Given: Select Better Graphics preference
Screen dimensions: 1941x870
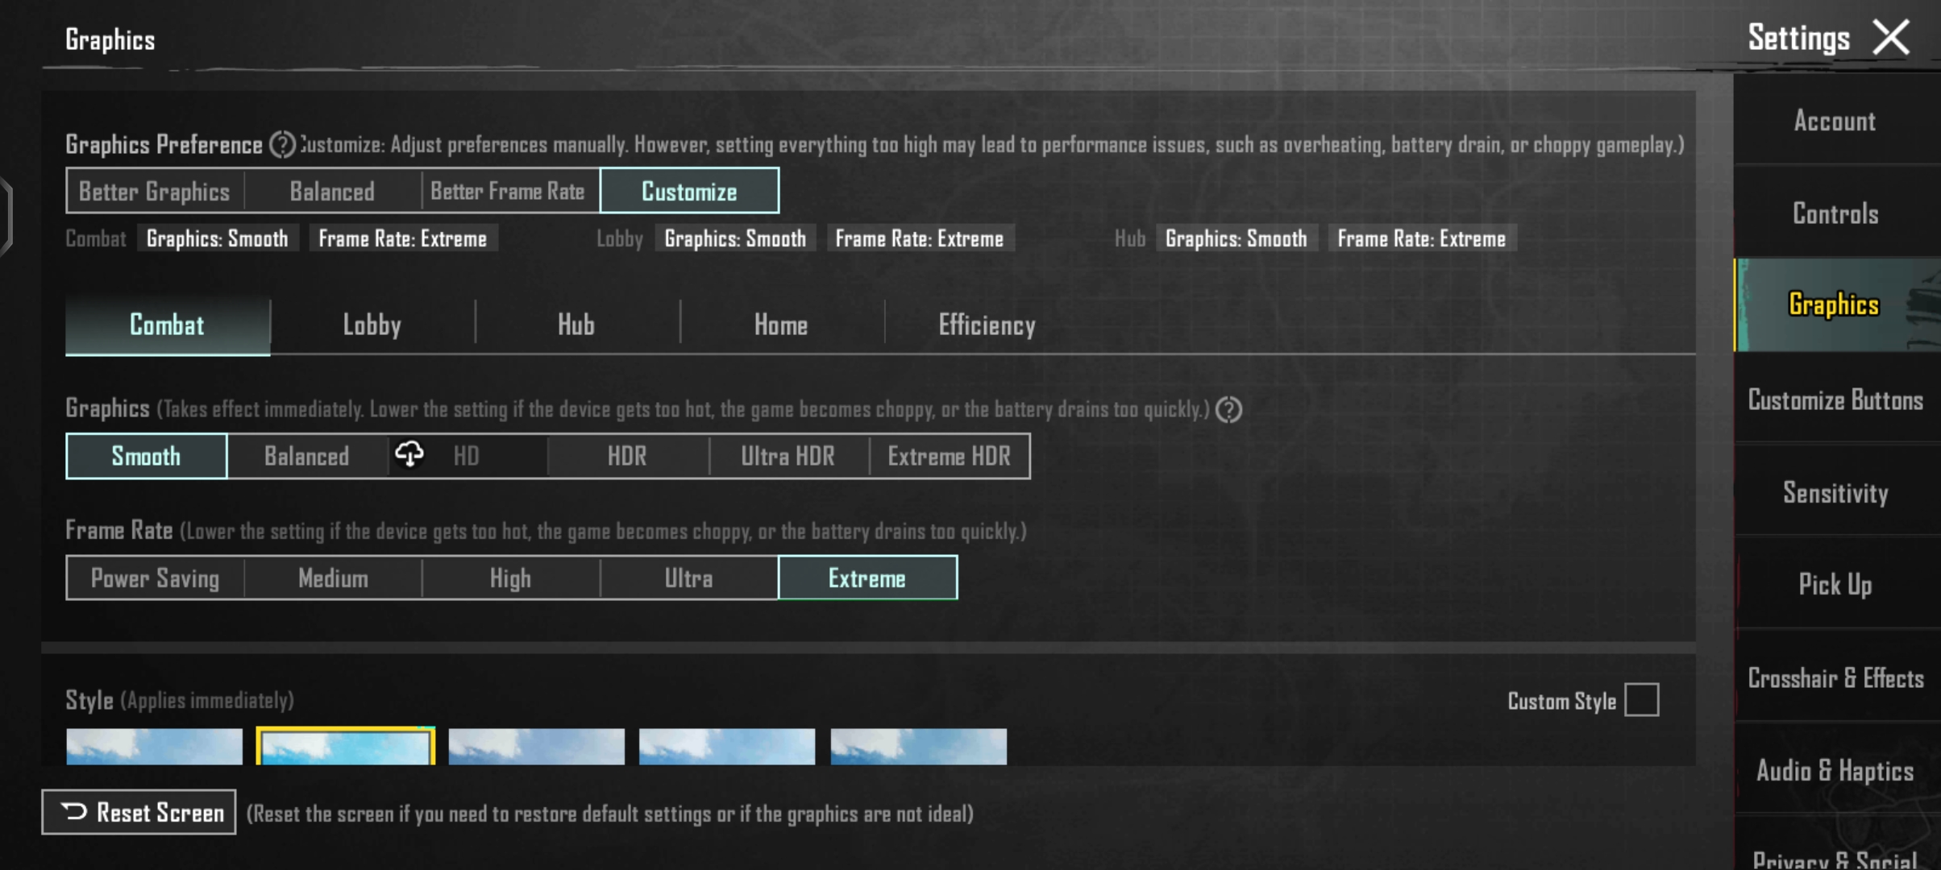Looking at the screenshot, I should point(155,192).
